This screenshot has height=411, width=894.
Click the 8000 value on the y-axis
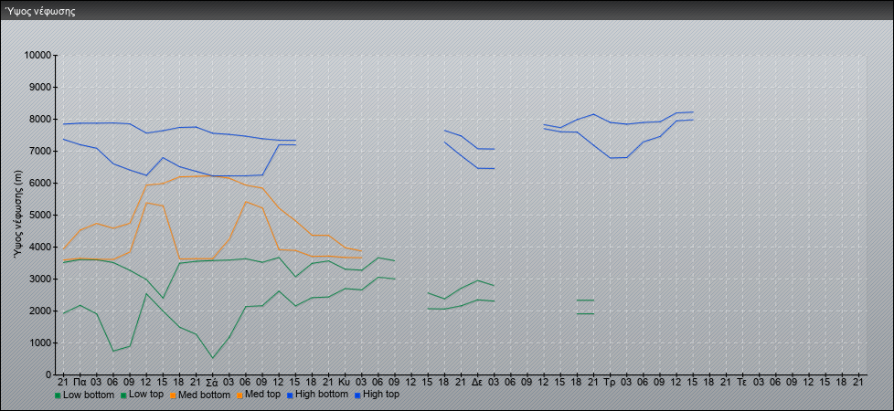pyautogui.click(x=40, y=119)
